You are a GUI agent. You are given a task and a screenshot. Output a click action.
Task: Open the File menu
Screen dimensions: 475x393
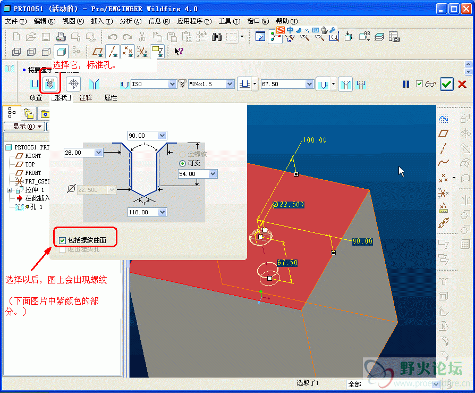tap(16, 21)
